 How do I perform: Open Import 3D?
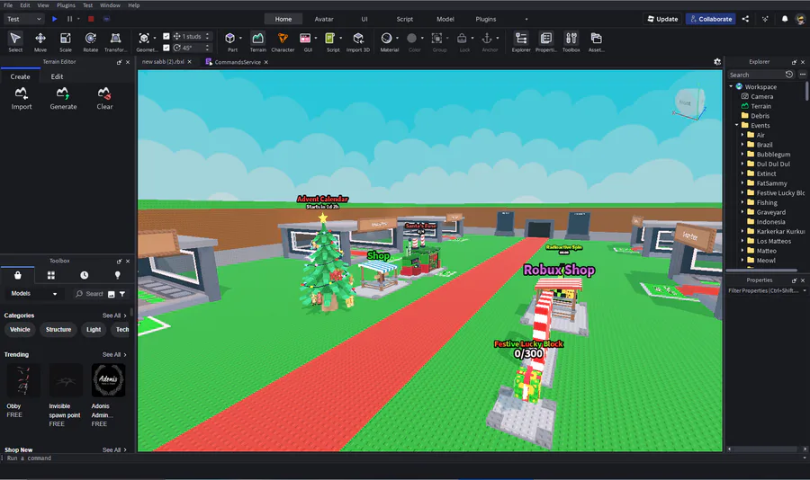click(358, 42)
